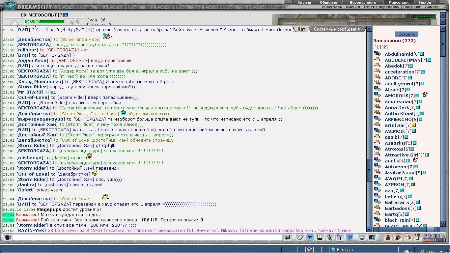The width and height of the screenshot is (450, 253).
Task: Open info icon next to Abedok[7]
Action: tap(411, 66)
